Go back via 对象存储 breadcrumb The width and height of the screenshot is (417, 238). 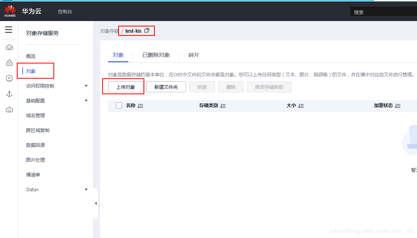(x=109, y=31)
